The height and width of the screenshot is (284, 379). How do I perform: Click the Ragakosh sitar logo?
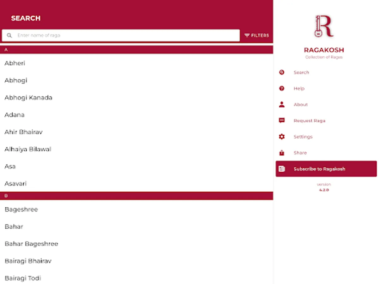click(324, 27)
